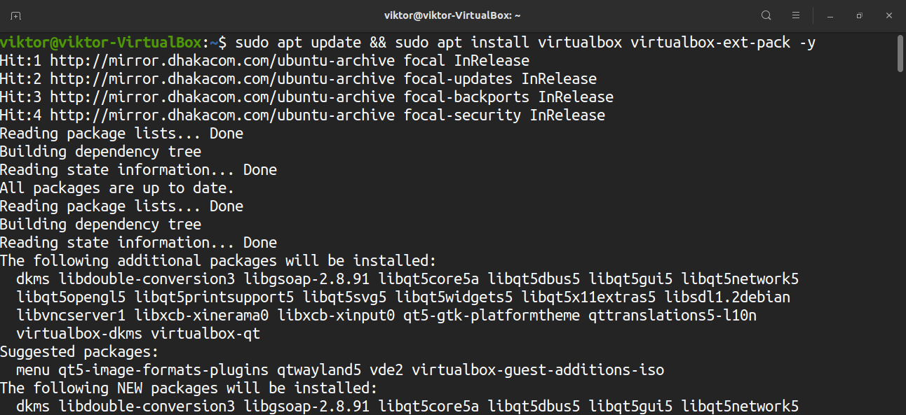Image resolution: width=906 pixels, height=415 pixels.
Task: Click 'libsdl1.2debian' package name
Action: [727, 297]
